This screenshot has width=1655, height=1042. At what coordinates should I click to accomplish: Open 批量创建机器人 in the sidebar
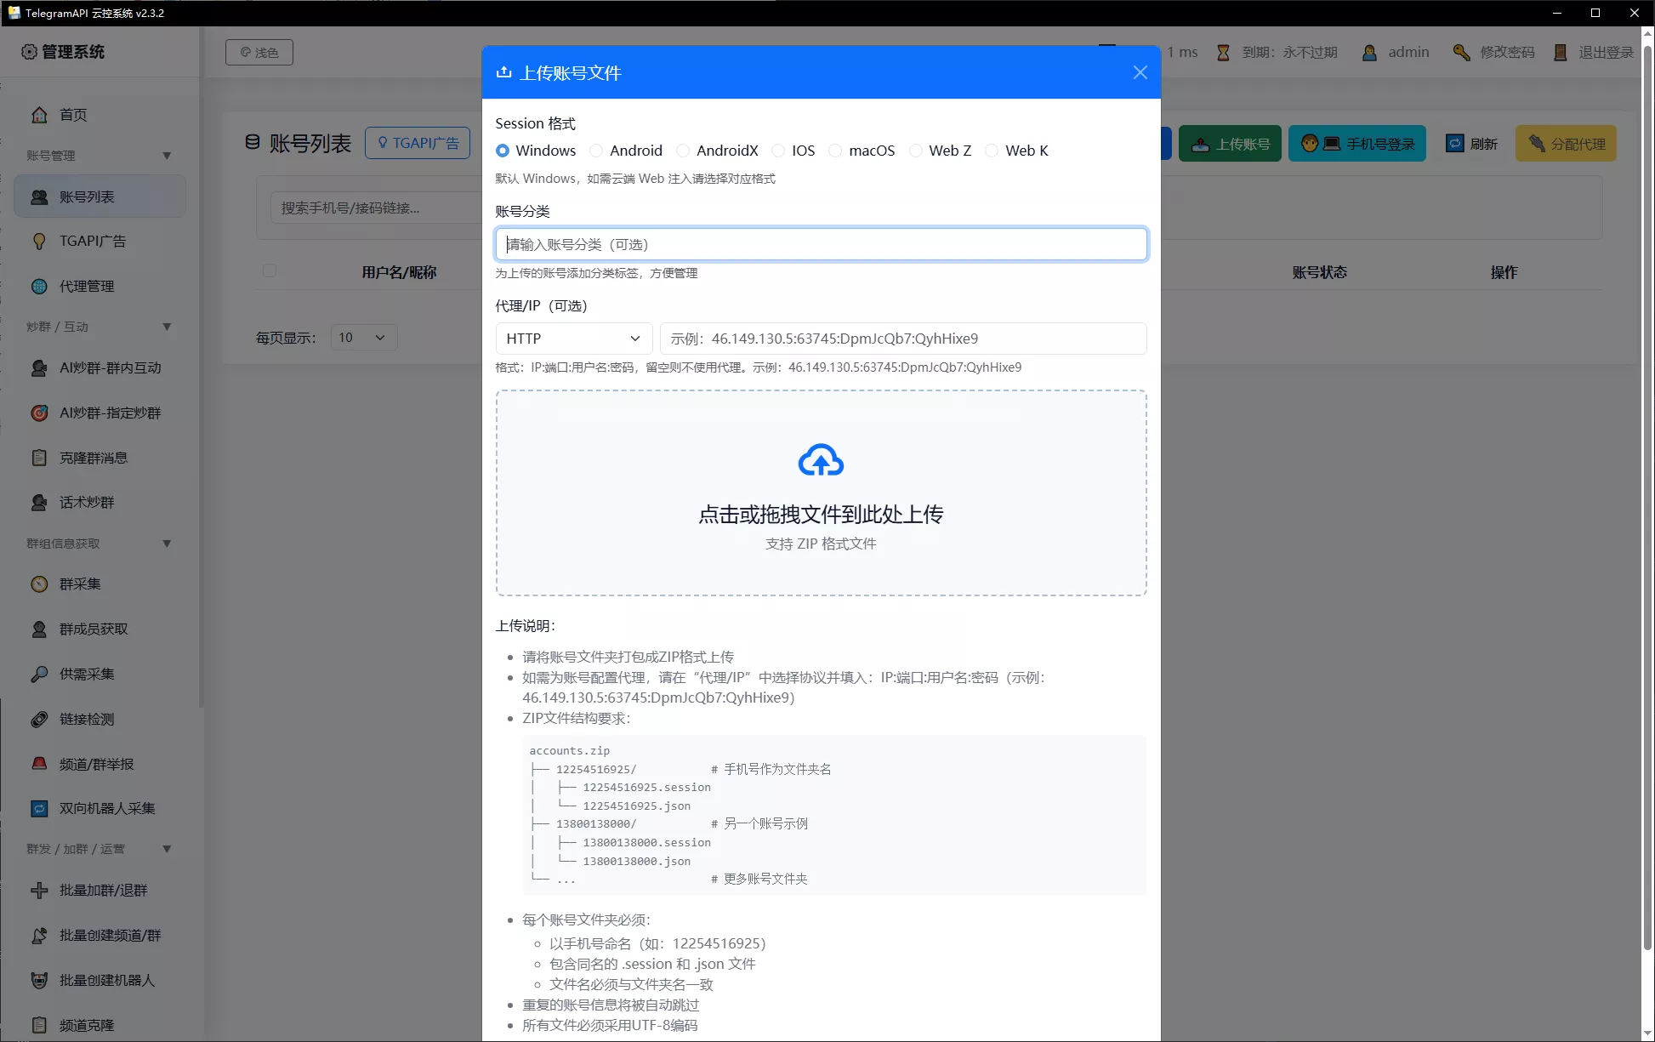[x=100, y=980]
